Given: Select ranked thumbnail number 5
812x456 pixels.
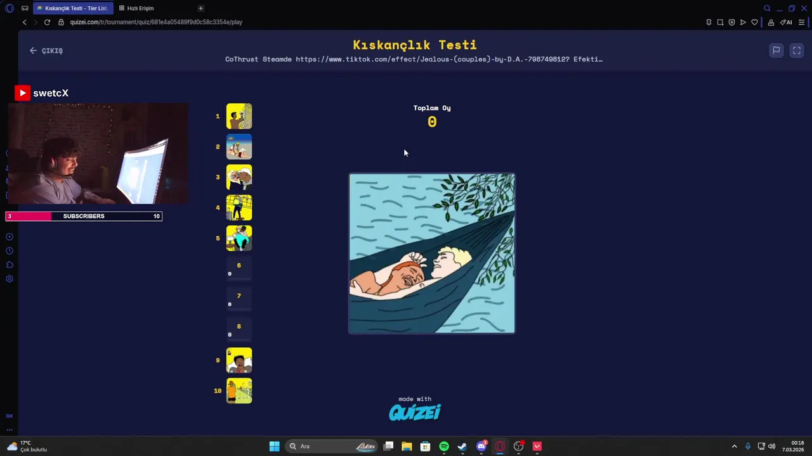Looking at the screenshot, I should coord(239,238).
